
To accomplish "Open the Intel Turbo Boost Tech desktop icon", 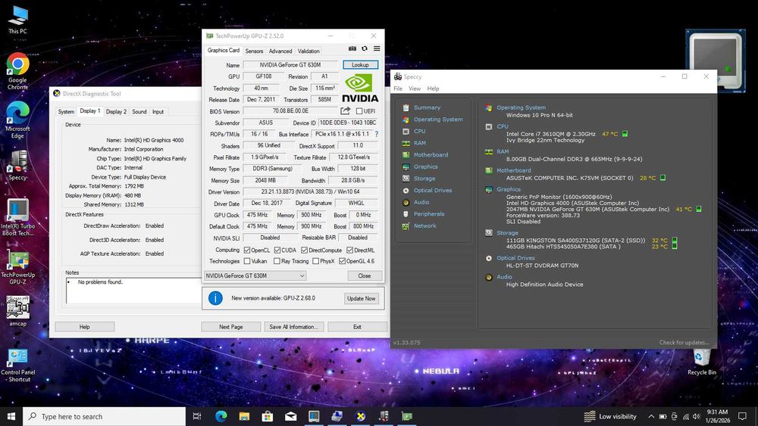I will 18,217.
